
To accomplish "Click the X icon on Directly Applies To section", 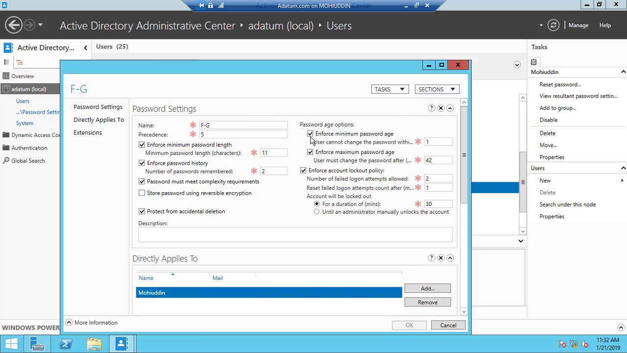I will [441, 258].
